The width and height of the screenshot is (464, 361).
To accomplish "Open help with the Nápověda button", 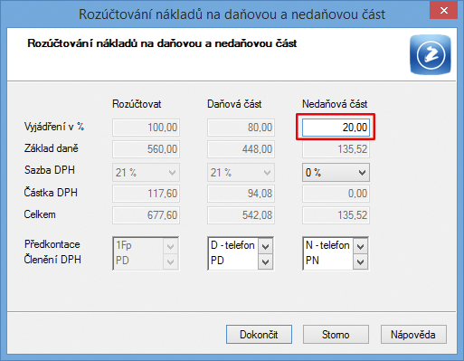I will (413, 334).
